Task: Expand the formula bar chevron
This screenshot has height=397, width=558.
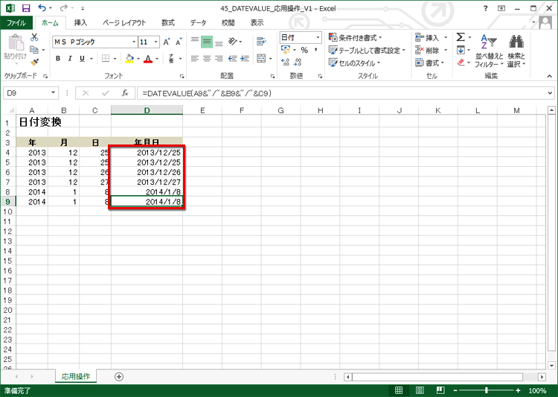Action: click(x=550, y=93)
